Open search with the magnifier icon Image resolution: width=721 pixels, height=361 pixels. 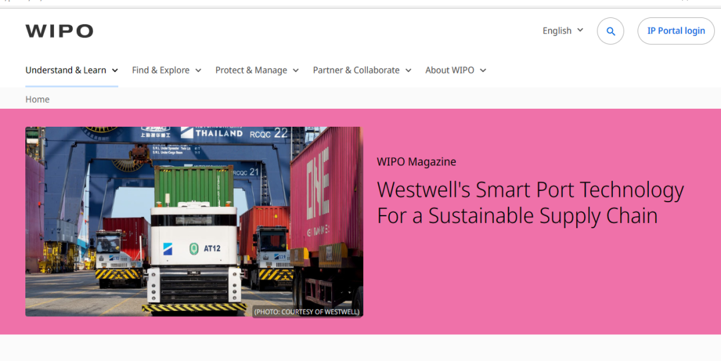(x=610, y=31)
